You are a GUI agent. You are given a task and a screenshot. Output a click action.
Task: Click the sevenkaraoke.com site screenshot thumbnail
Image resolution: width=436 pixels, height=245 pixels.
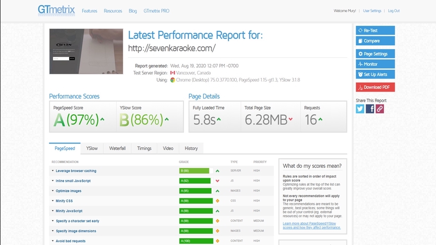(86, 51)
